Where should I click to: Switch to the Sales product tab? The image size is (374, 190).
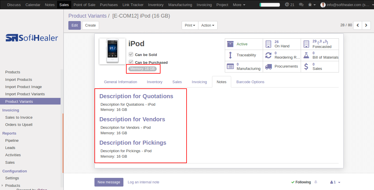pos(177,82)
